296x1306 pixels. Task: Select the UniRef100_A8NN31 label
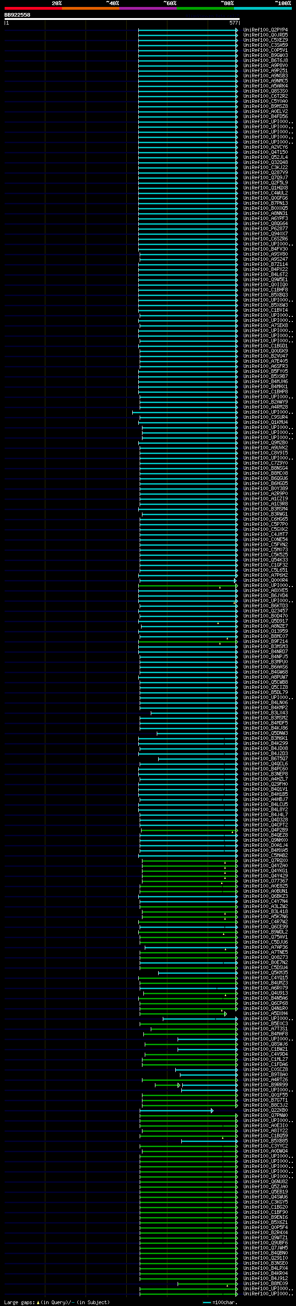(x=265, y=214)
